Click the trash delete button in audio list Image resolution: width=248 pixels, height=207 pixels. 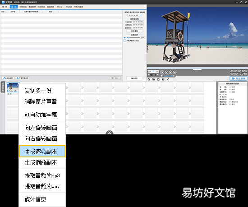pyautogui.click(x=115, y=78)
